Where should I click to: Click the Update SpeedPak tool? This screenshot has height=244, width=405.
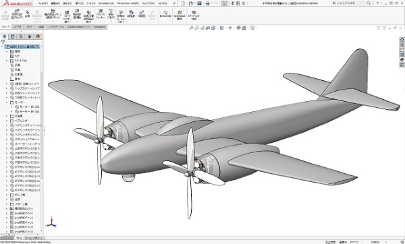(180, 15)
